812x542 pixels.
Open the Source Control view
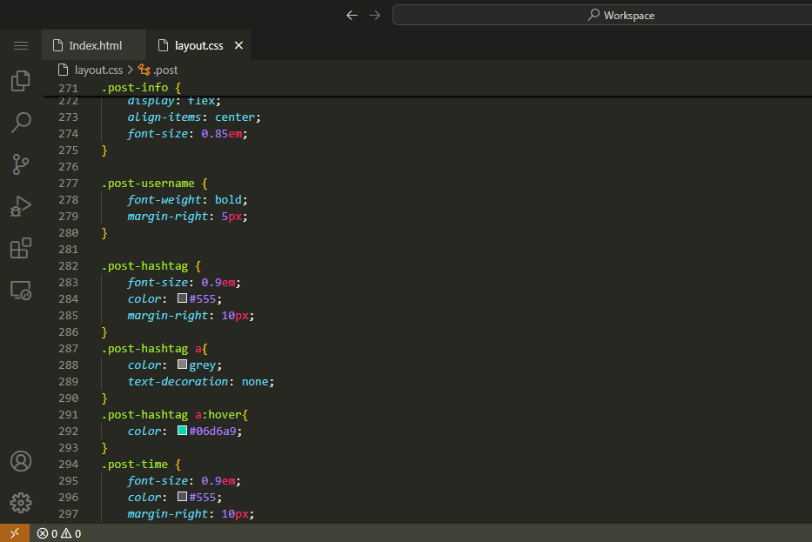point(21,164)
